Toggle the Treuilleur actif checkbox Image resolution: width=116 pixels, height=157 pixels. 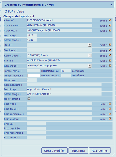point(110,50)
